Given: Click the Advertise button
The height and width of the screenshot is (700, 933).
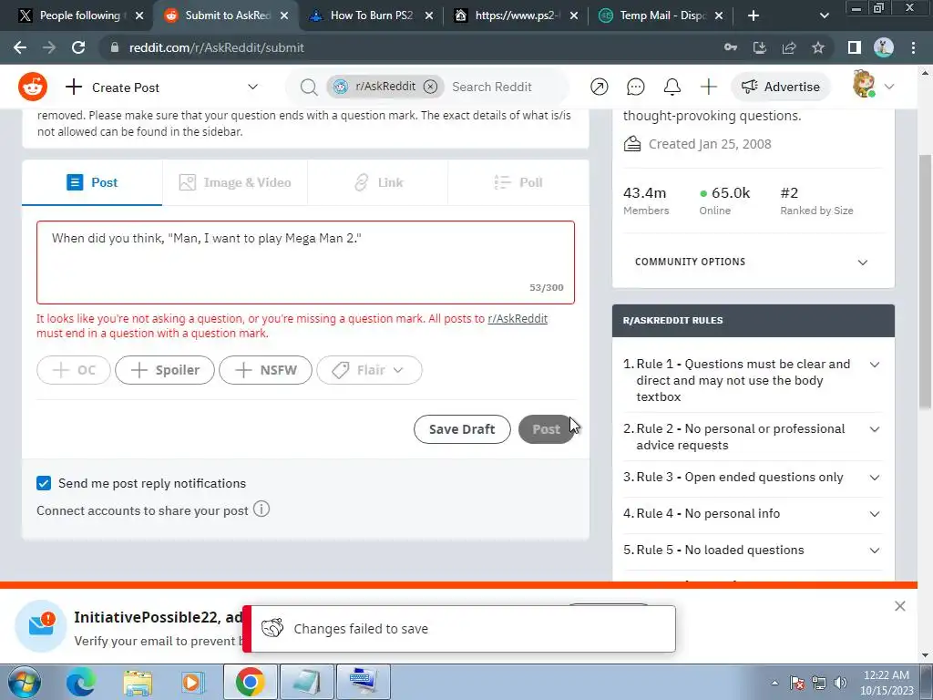Looking at the screenshot, I should (x=780, y=87).
